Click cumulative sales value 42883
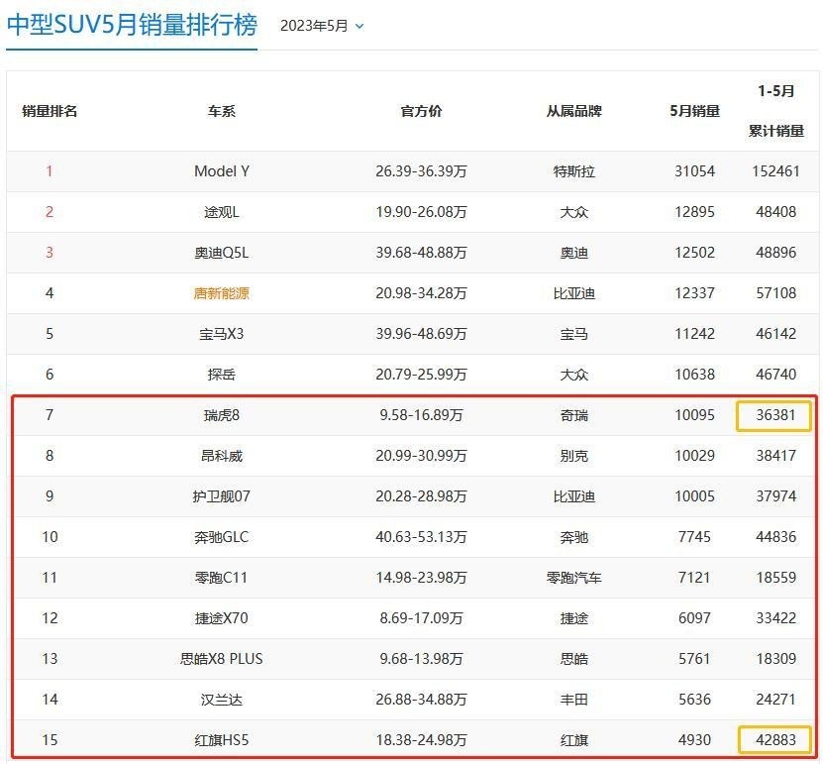 point(775,740)
